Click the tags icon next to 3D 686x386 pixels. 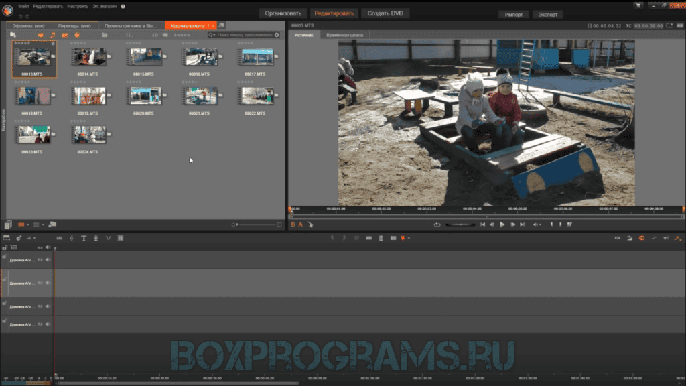pyautogui.click(x=165, y=35)
